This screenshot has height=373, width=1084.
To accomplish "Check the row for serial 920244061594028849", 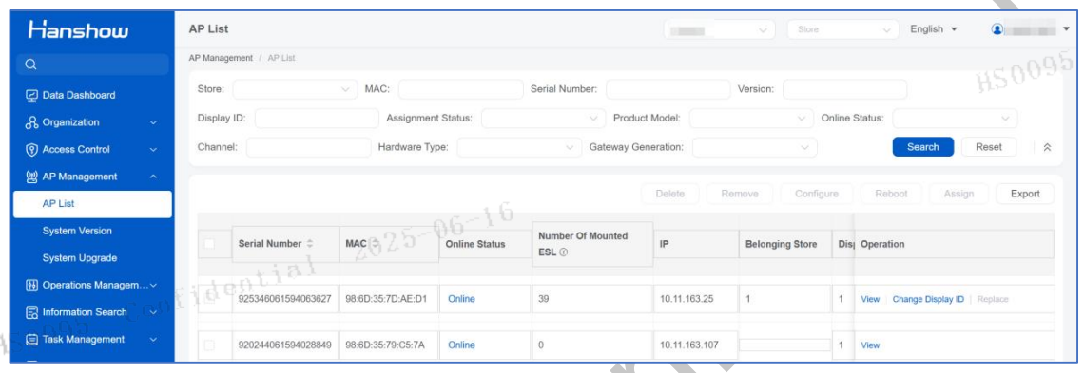I will point(209,345).
